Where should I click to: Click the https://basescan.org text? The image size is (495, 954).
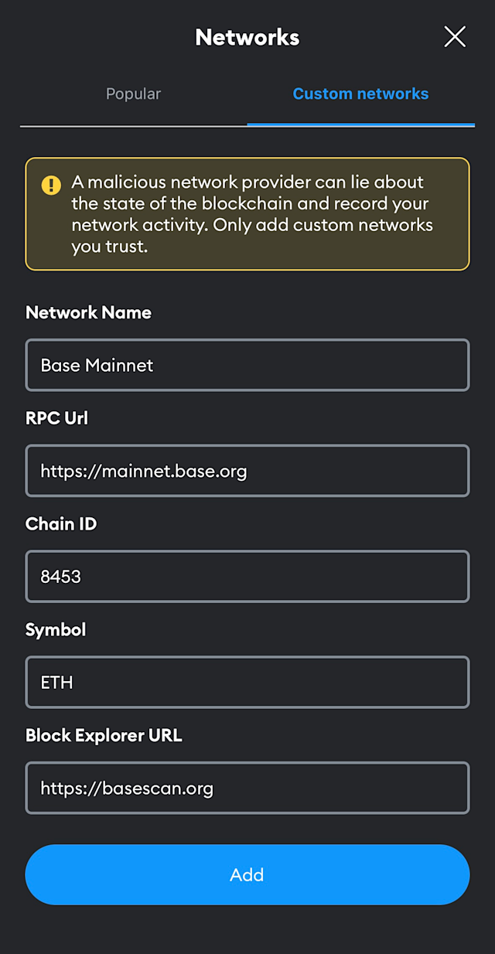click(127, 788)
